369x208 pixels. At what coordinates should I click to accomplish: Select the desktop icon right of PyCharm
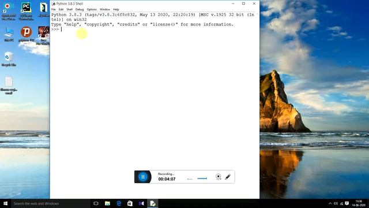point(44,10)
